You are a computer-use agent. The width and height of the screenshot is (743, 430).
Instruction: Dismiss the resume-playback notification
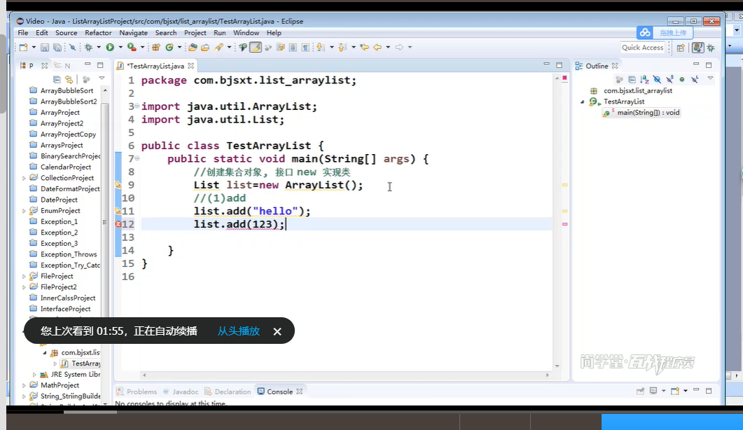coord(277,331)
